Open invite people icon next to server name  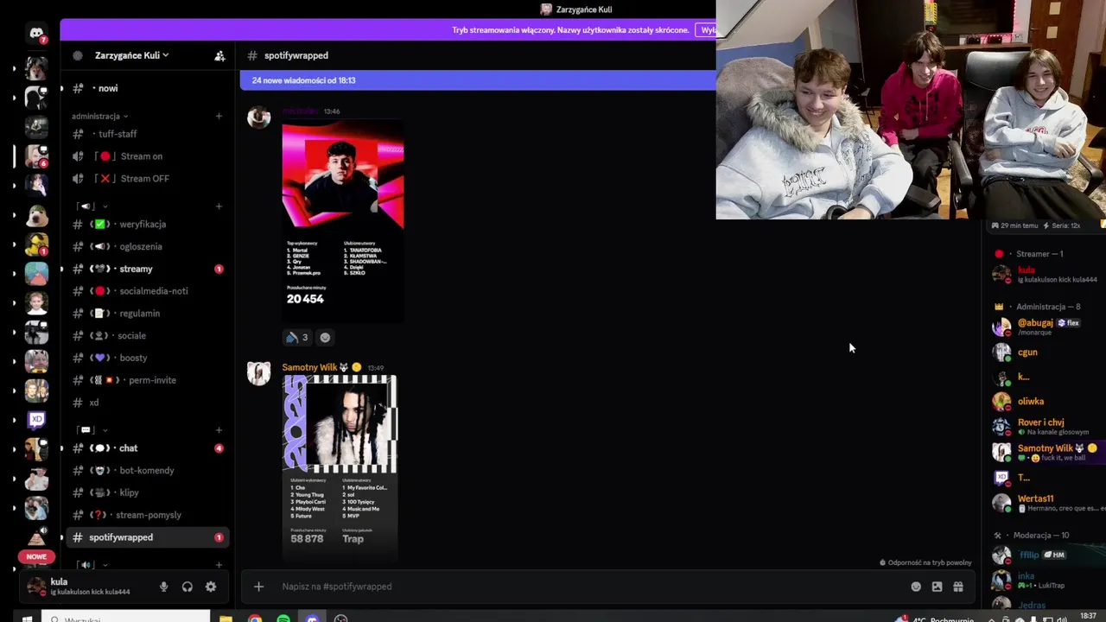219,55
